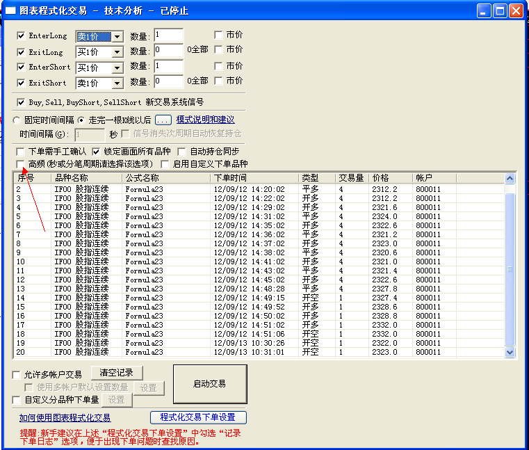This screenshot has height=450, width=529.
Task: Open 如何使用图表程式化交易 link
Action: coord(65,417)
